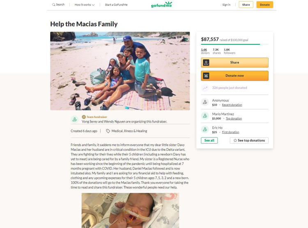Click Eric Ho donor avatar icon

(205, 130)
